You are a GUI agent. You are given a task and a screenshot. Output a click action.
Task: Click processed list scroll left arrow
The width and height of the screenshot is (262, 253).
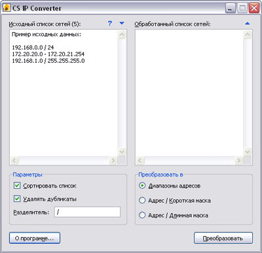coord(140,161)
